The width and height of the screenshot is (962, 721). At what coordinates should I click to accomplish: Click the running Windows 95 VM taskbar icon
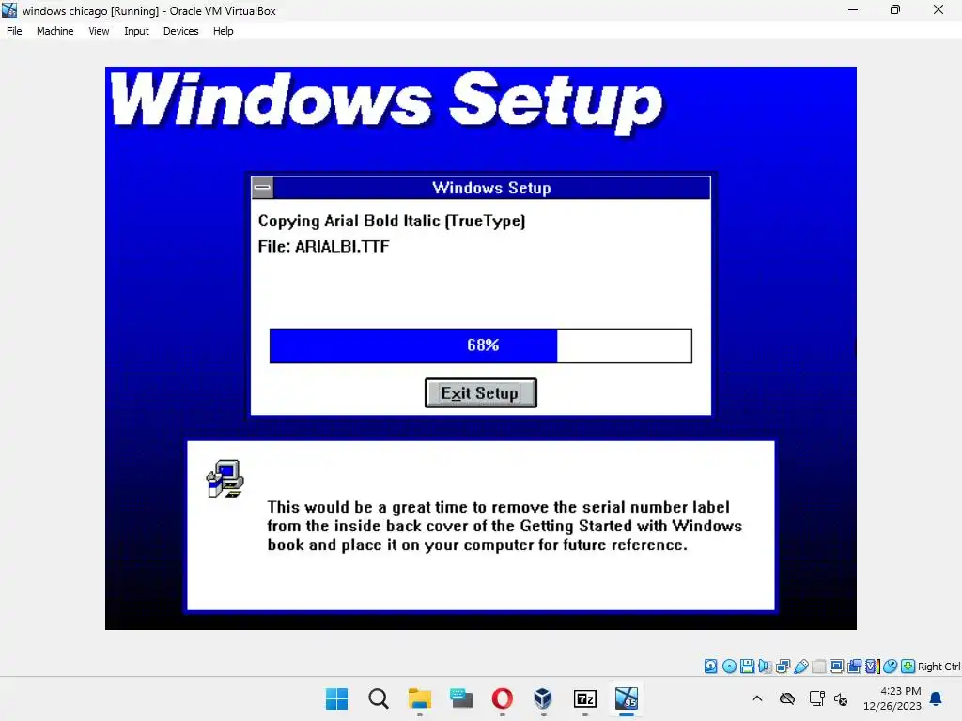coord(627,698)
